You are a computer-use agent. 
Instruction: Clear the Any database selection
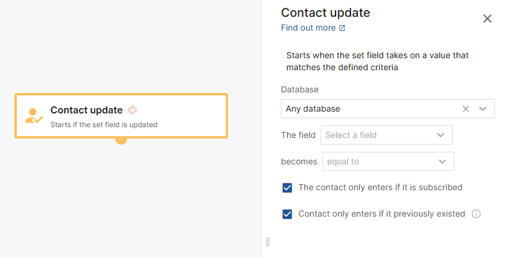pyautogui.click(x=466, y=109)
